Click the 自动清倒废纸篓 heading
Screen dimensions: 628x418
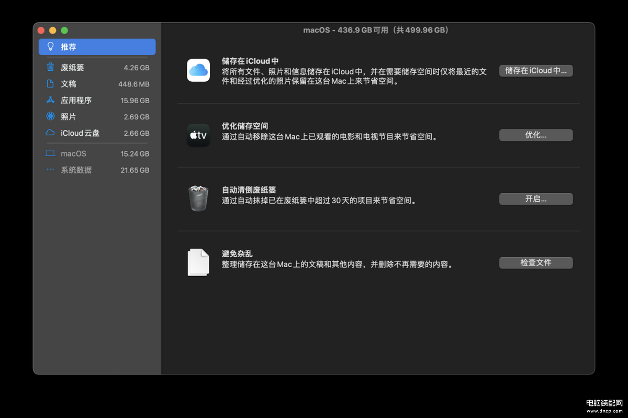pos(249,190)
